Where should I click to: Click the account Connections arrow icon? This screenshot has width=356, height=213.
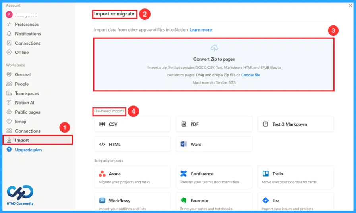click(x=9, y=43)
